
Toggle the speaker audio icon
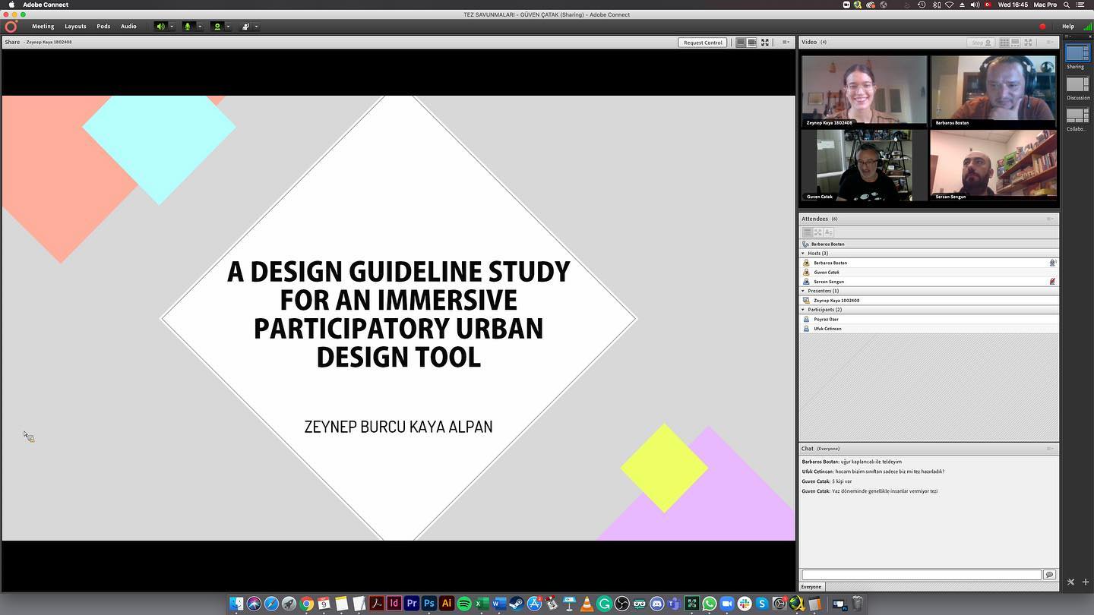tap(160, 27)
